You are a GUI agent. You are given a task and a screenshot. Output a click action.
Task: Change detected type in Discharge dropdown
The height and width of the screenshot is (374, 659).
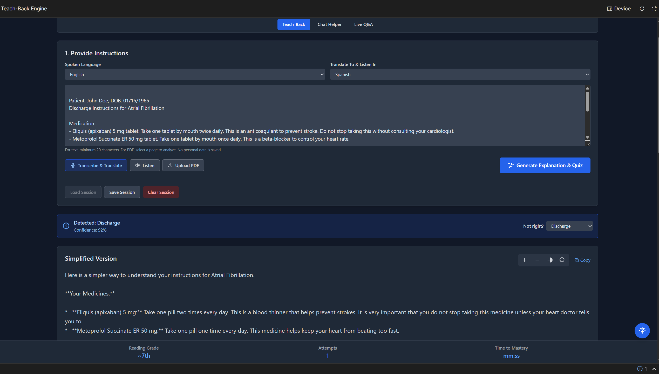click(569, 226)
